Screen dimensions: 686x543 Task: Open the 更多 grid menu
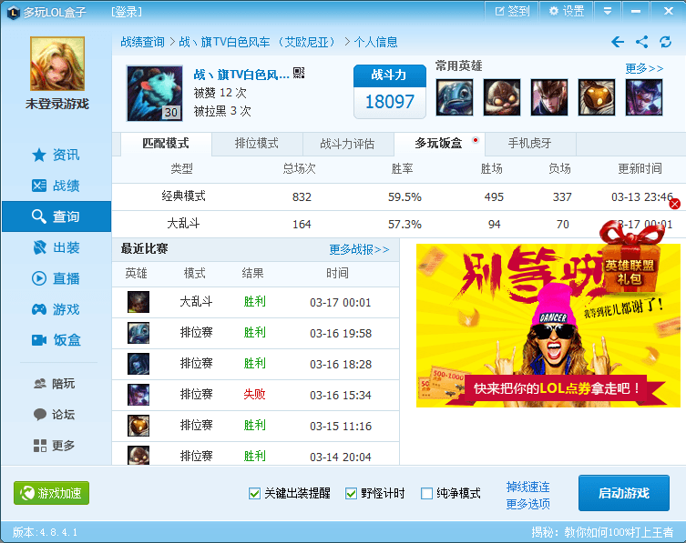click(x=56, y=446)
